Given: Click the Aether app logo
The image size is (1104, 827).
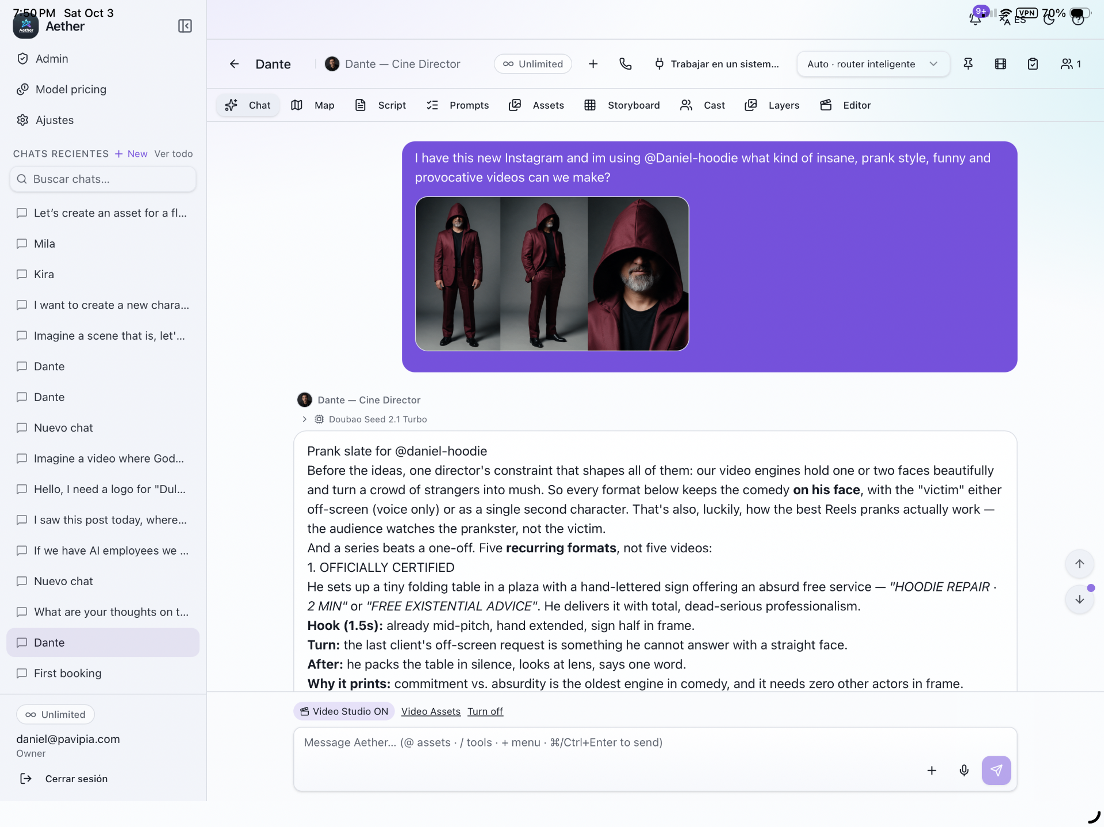Looking at the screenshot, I should click(x=26, y=26).
